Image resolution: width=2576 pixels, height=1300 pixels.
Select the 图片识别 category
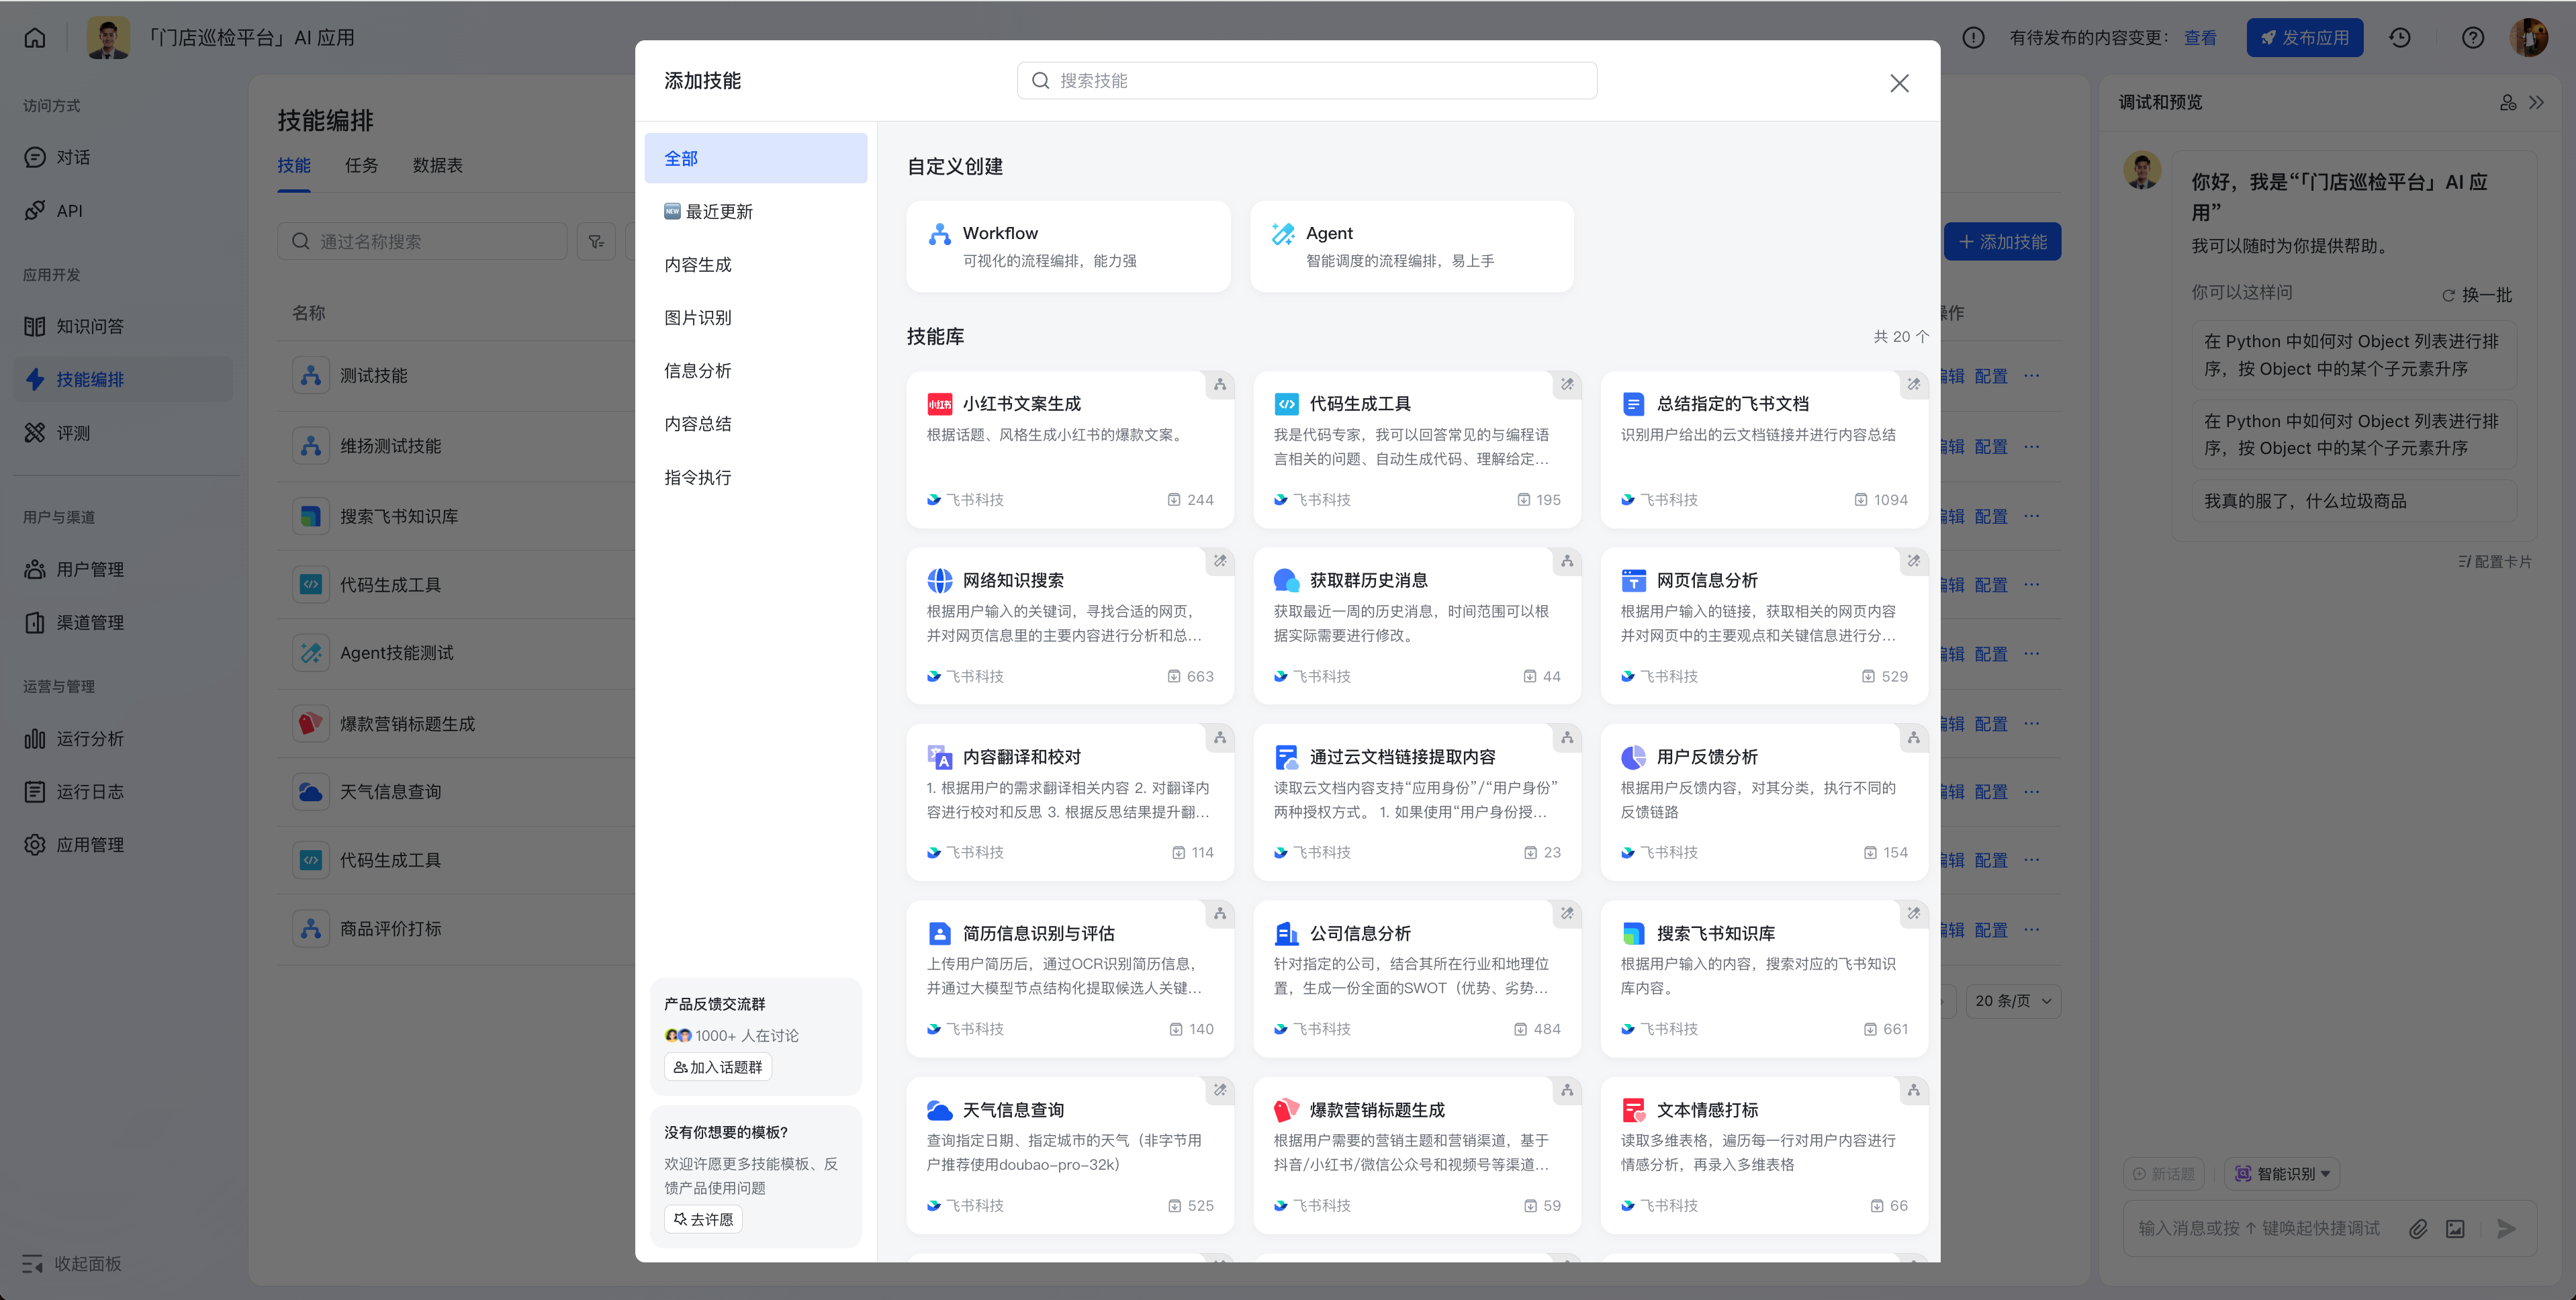756,317
